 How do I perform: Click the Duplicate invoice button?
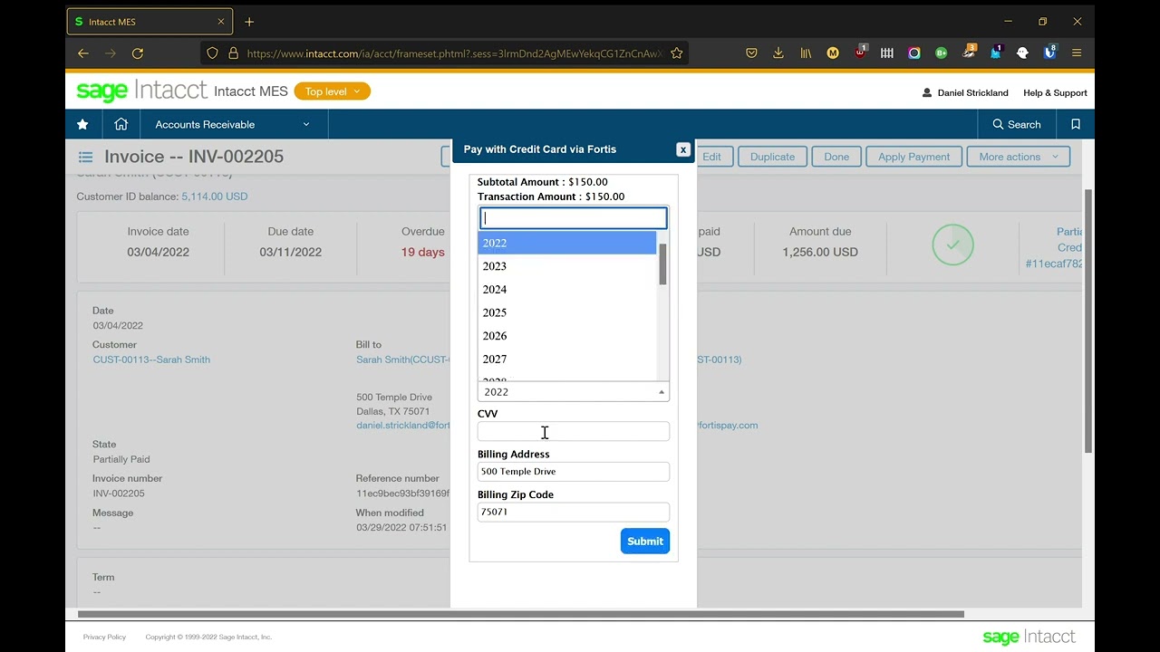click(x=772, y=157)
